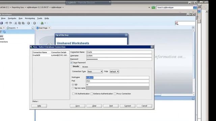The image size is (216, 121).
Task: Expand the Reporting Guru breadcrumb arrow
Action: 26,7
